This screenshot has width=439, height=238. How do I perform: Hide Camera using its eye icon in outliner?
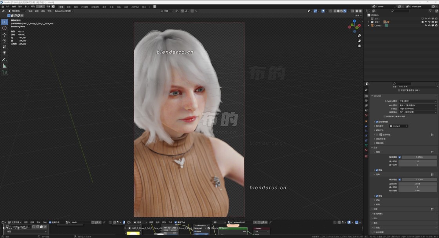(430, 25)
